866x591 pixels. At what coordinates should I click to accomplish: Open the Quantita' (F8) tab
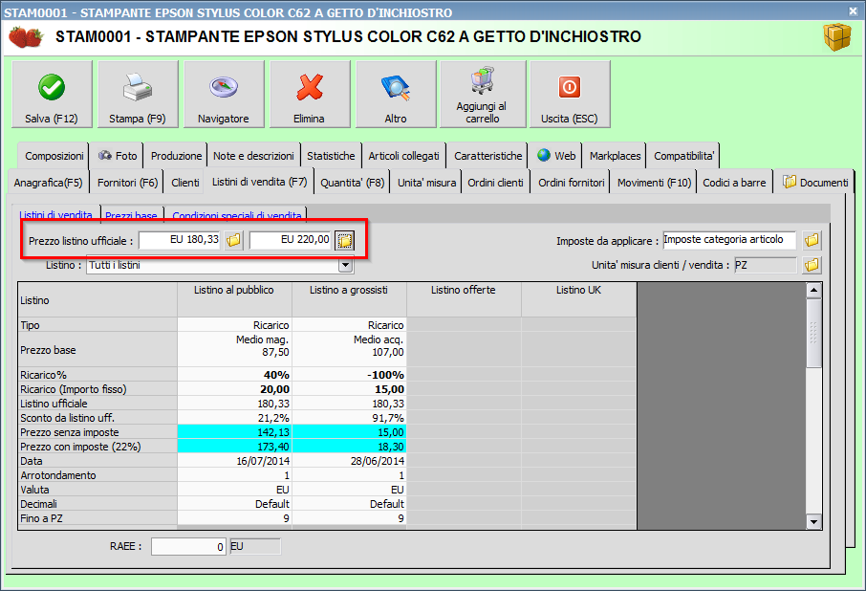[353, 183]
